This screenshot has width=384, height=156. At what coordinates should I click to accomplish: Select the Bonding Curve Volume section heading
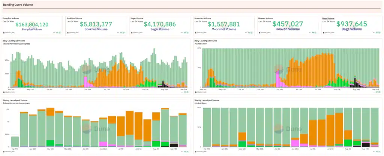click(x=18, y=5)
